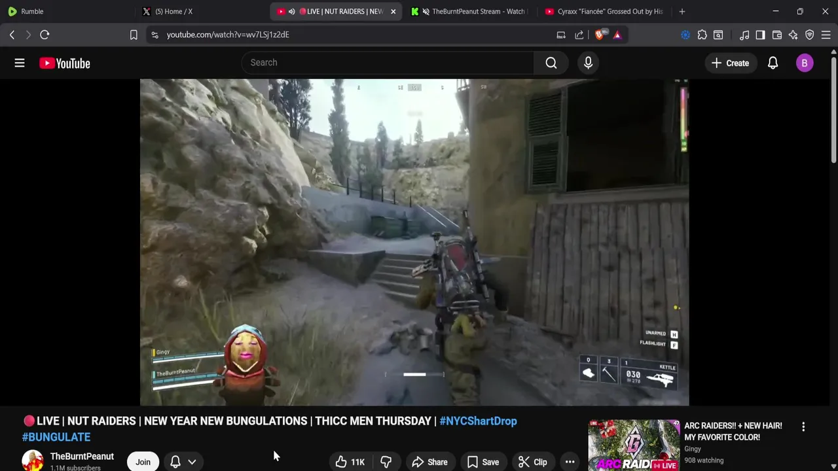The height and width of the screenshot is (471, 838).
Task: Open options menu for the Gingy recommended video
Action: click(x=803, y=427)
